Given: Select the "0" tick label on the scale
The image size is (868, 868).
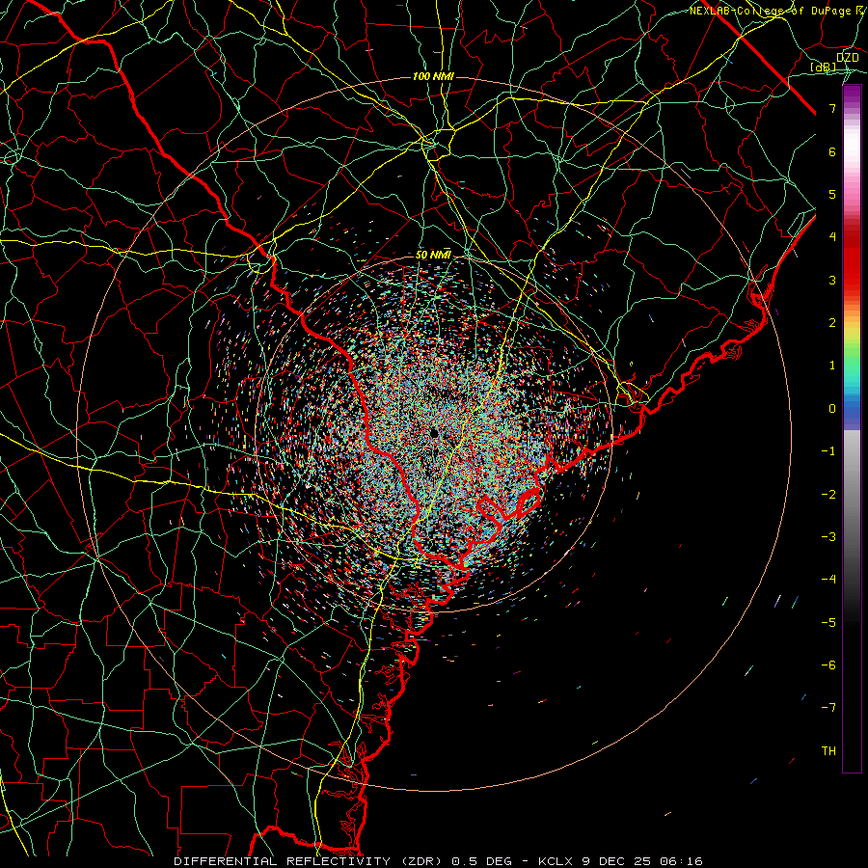Looking at the screenshot, I should point(832,409).
